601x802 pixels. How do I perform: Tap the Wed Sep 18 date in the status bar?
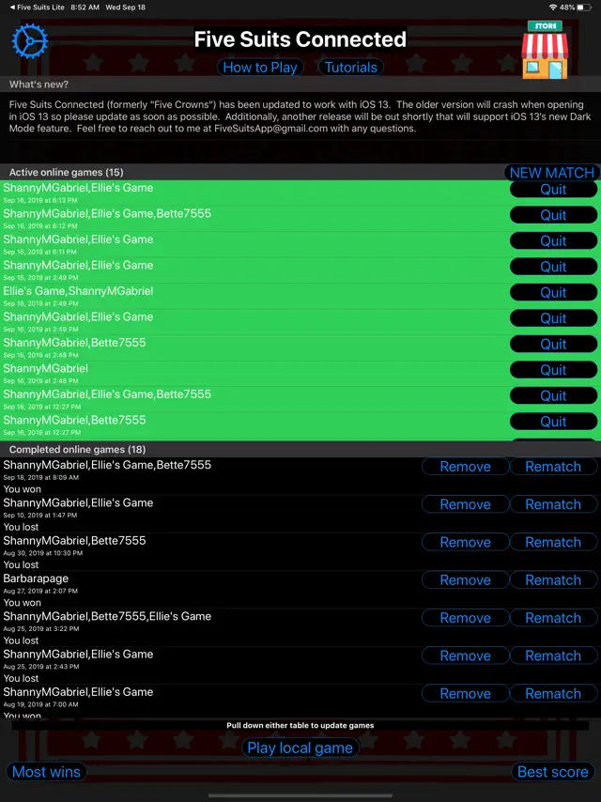point(125,8)
